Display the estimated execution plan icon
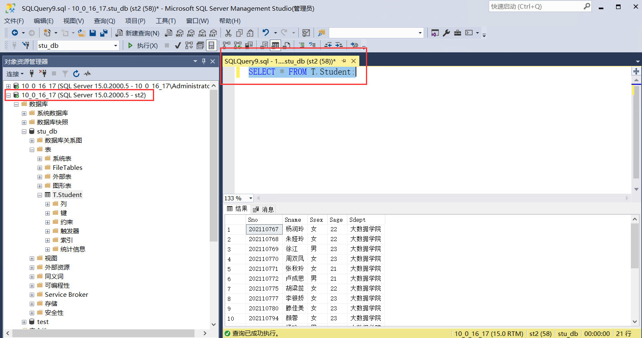This screenshot has width=642, height=338. [189, 45]
